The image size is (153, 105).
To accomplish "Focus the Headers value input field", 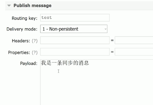I will click(134, 40).
